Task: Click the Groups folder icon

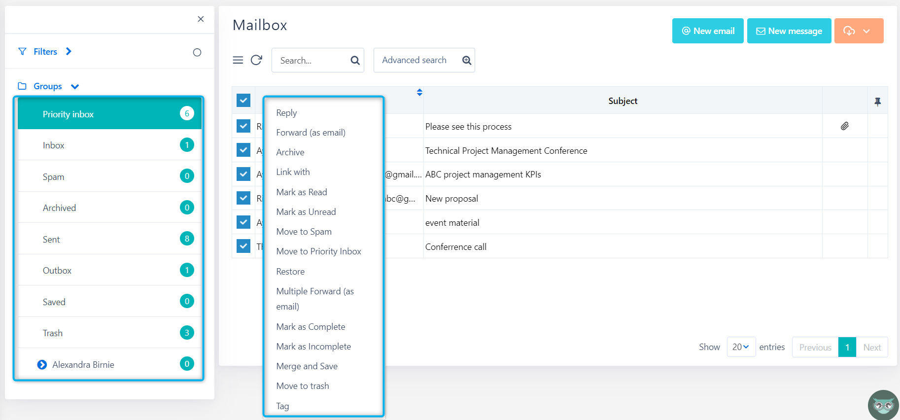Action: tap(22, 86)
